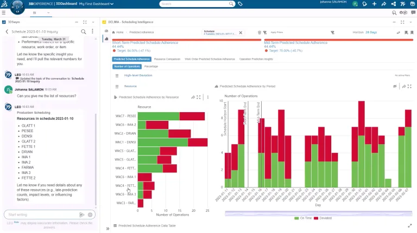Click the last bookmark icon in toolbar
The width and height of the screenshot is (417, 233).
(412, 33)
